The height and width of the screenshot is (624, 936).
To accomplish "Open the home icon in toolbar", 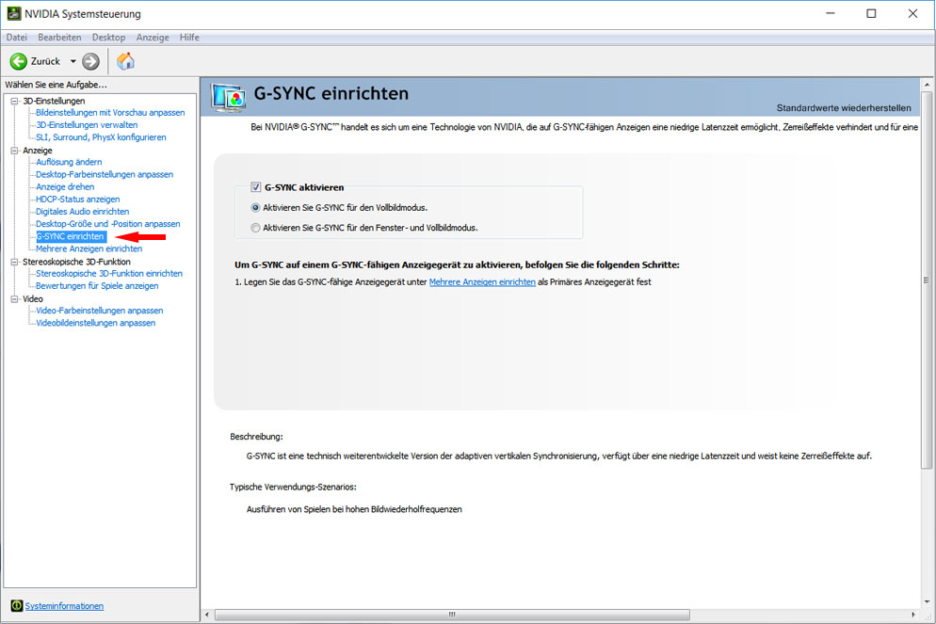I will [x=125, y=61].
